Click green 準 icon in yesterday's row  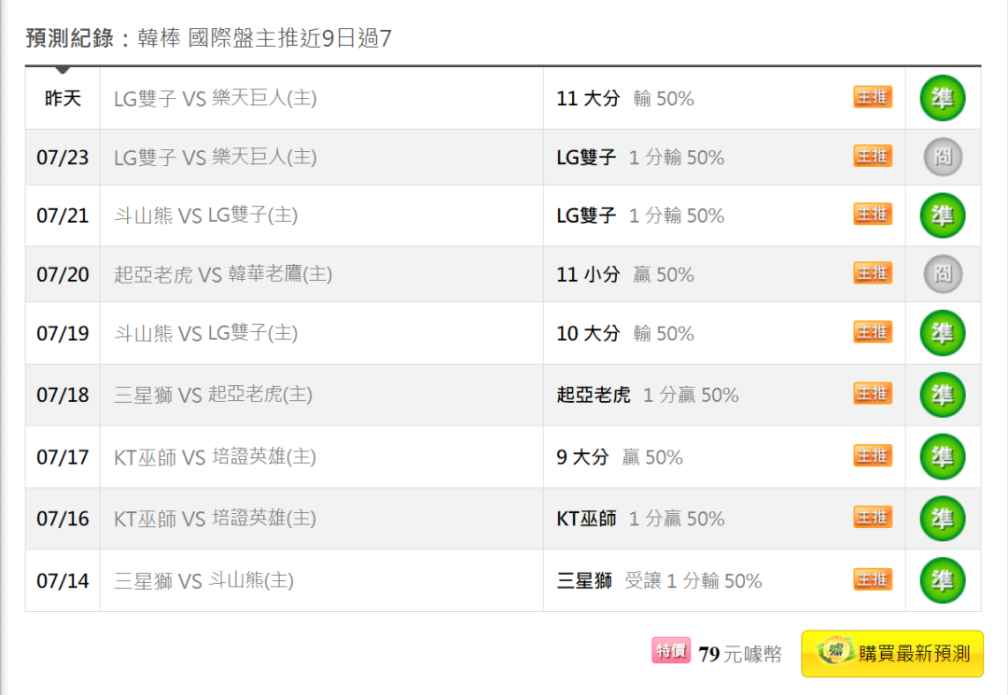click(x=943, y=98)
